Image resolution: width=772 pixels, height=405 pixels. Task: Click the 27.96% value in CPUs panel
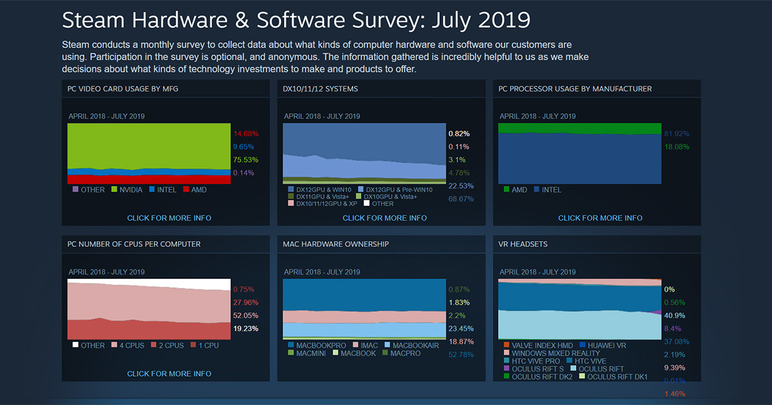click(246, 302)
